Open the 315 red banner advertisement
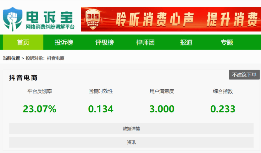 pyautogui.click(x=171, y=19)
